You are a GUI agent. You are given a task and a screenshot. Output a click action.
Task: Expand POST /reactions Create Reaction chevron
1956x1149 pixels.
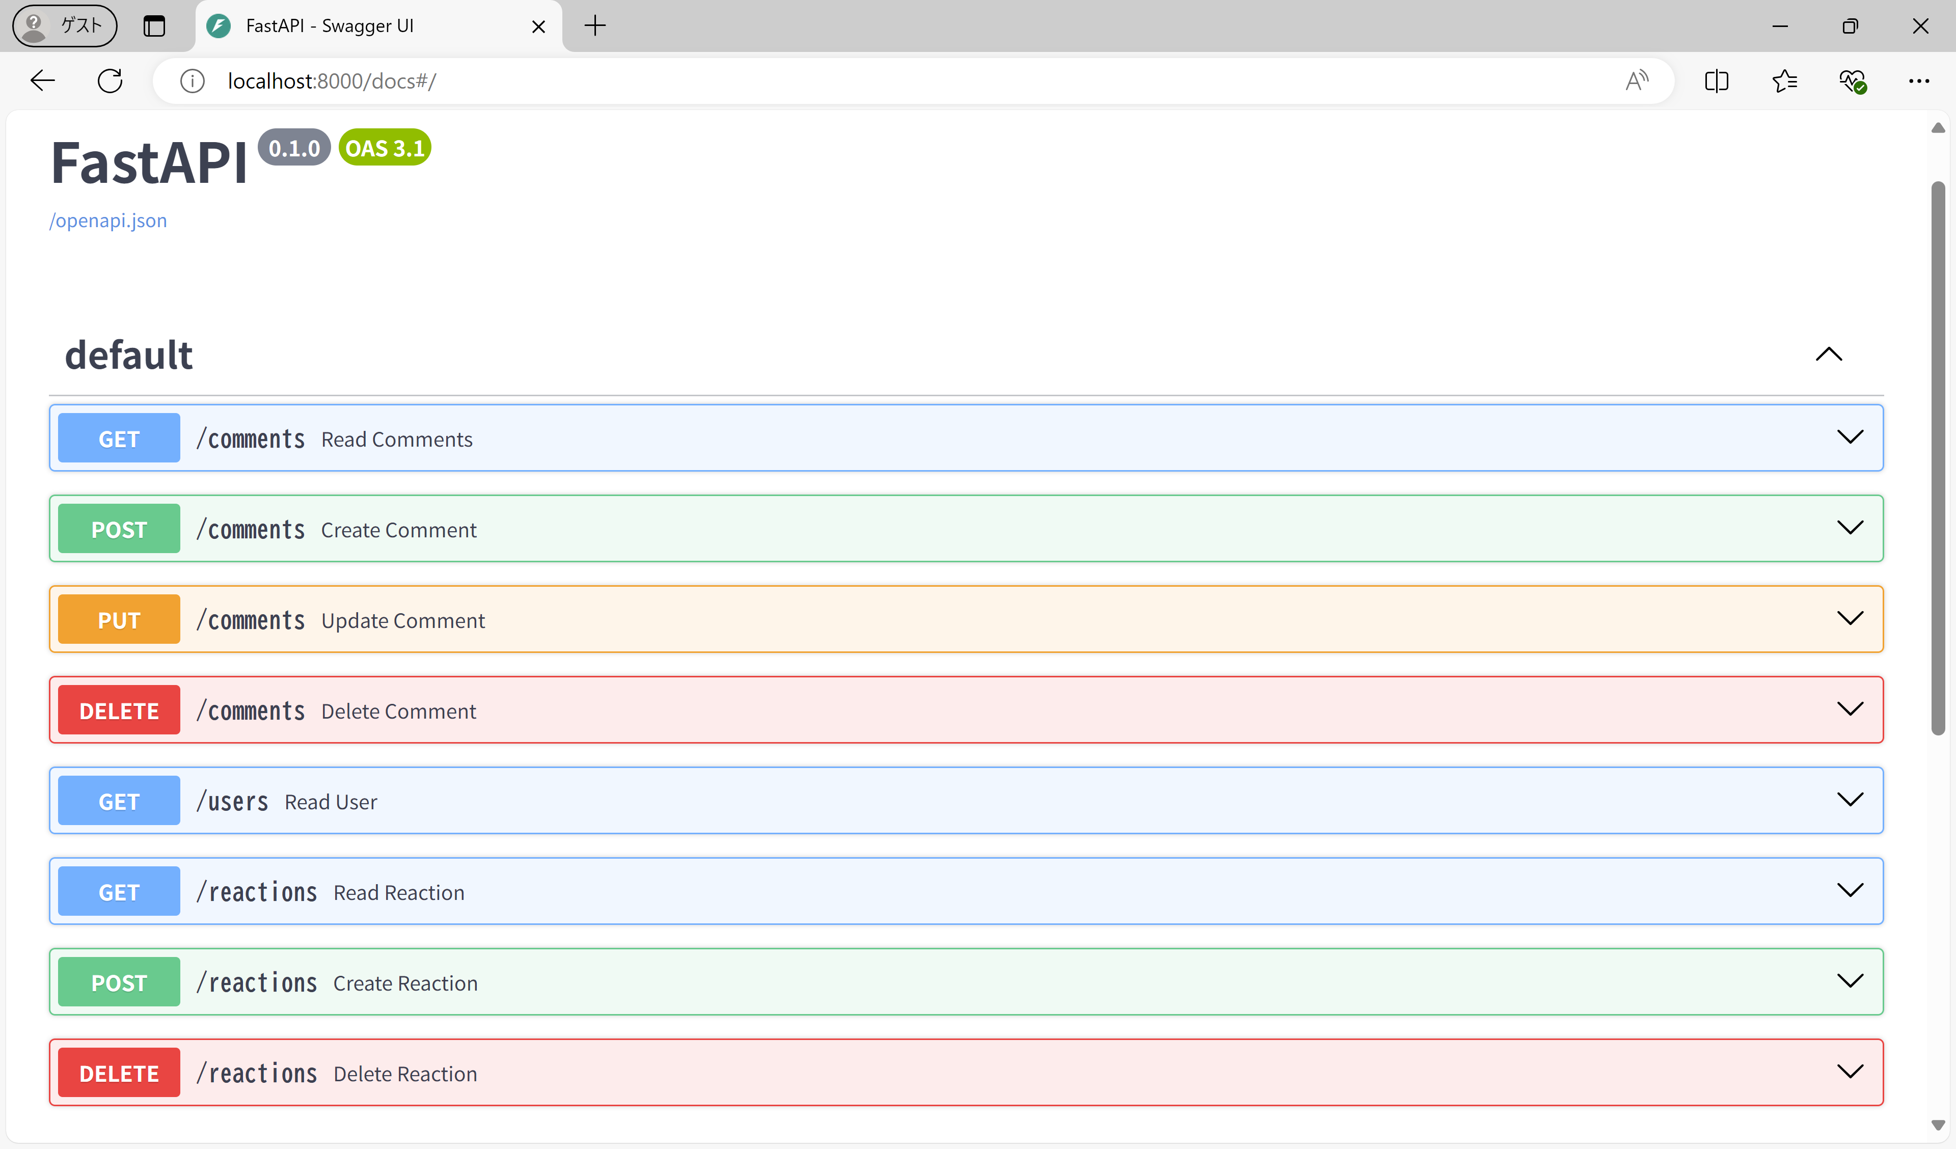[1851, 981]
